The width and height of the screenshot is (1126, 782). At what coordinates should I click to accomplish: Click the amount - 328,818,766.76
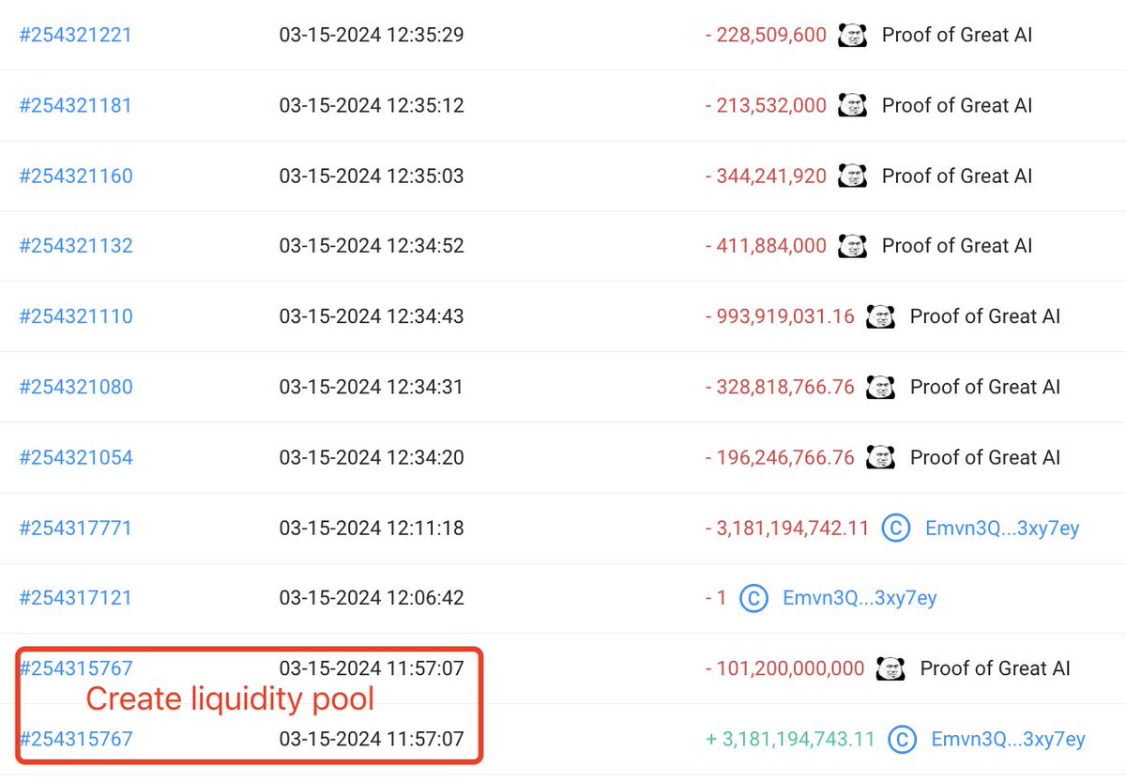[x=780, y=387]
